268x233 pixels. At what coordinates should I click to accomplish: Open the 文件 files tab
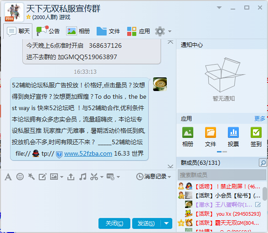pos(108,31)
